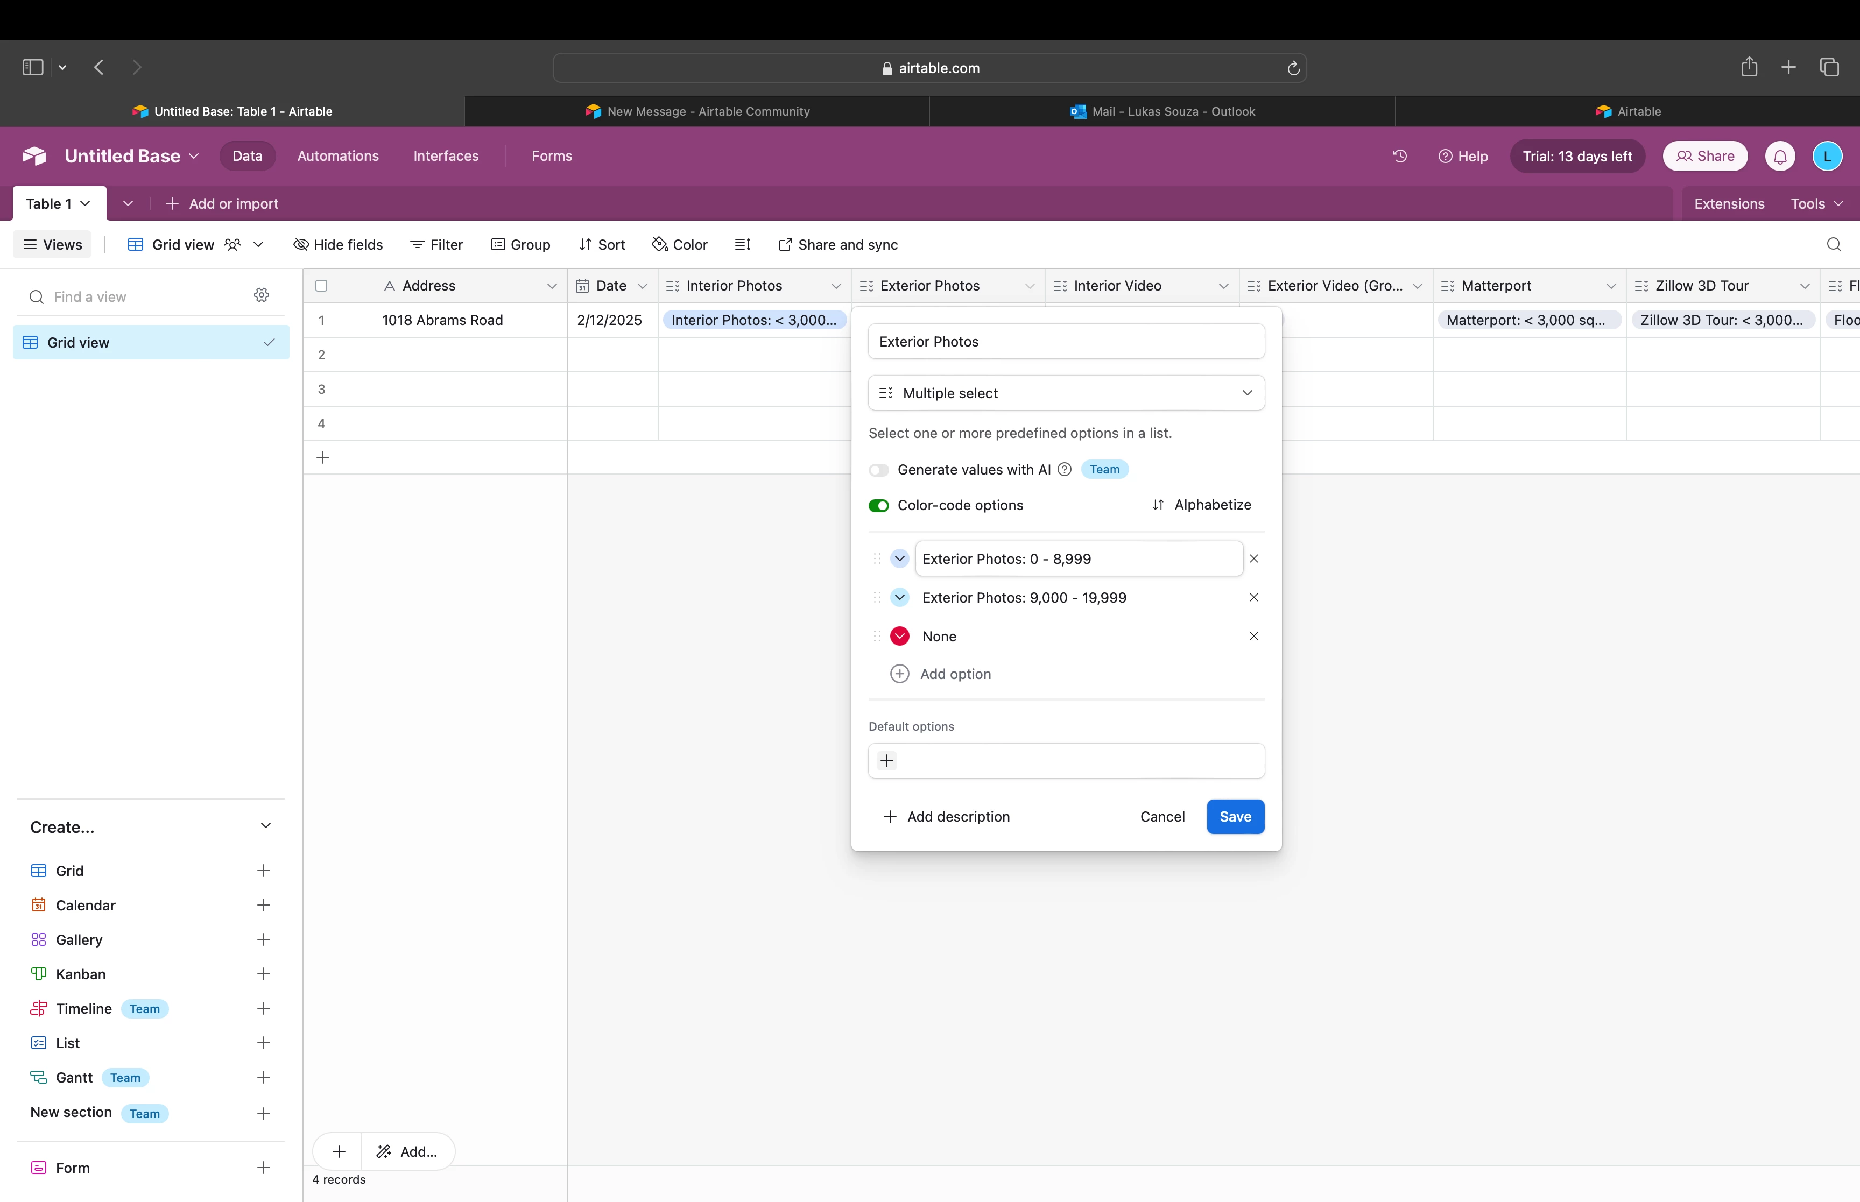Enable Generate values with AI
This screenshot has width=1860, height=1202.
click(x=879, y=470)
